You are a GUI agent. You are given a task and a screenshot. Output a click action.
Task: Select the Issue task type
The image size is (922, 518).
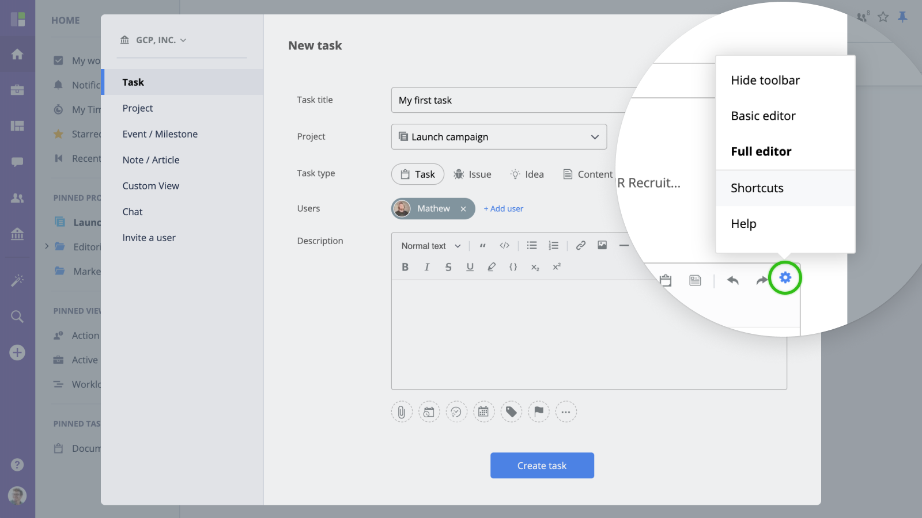coord(473,174)
